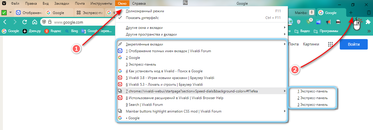Go forward with the forward arrow
The image size is (373, 130).
[x=15, y=22]
